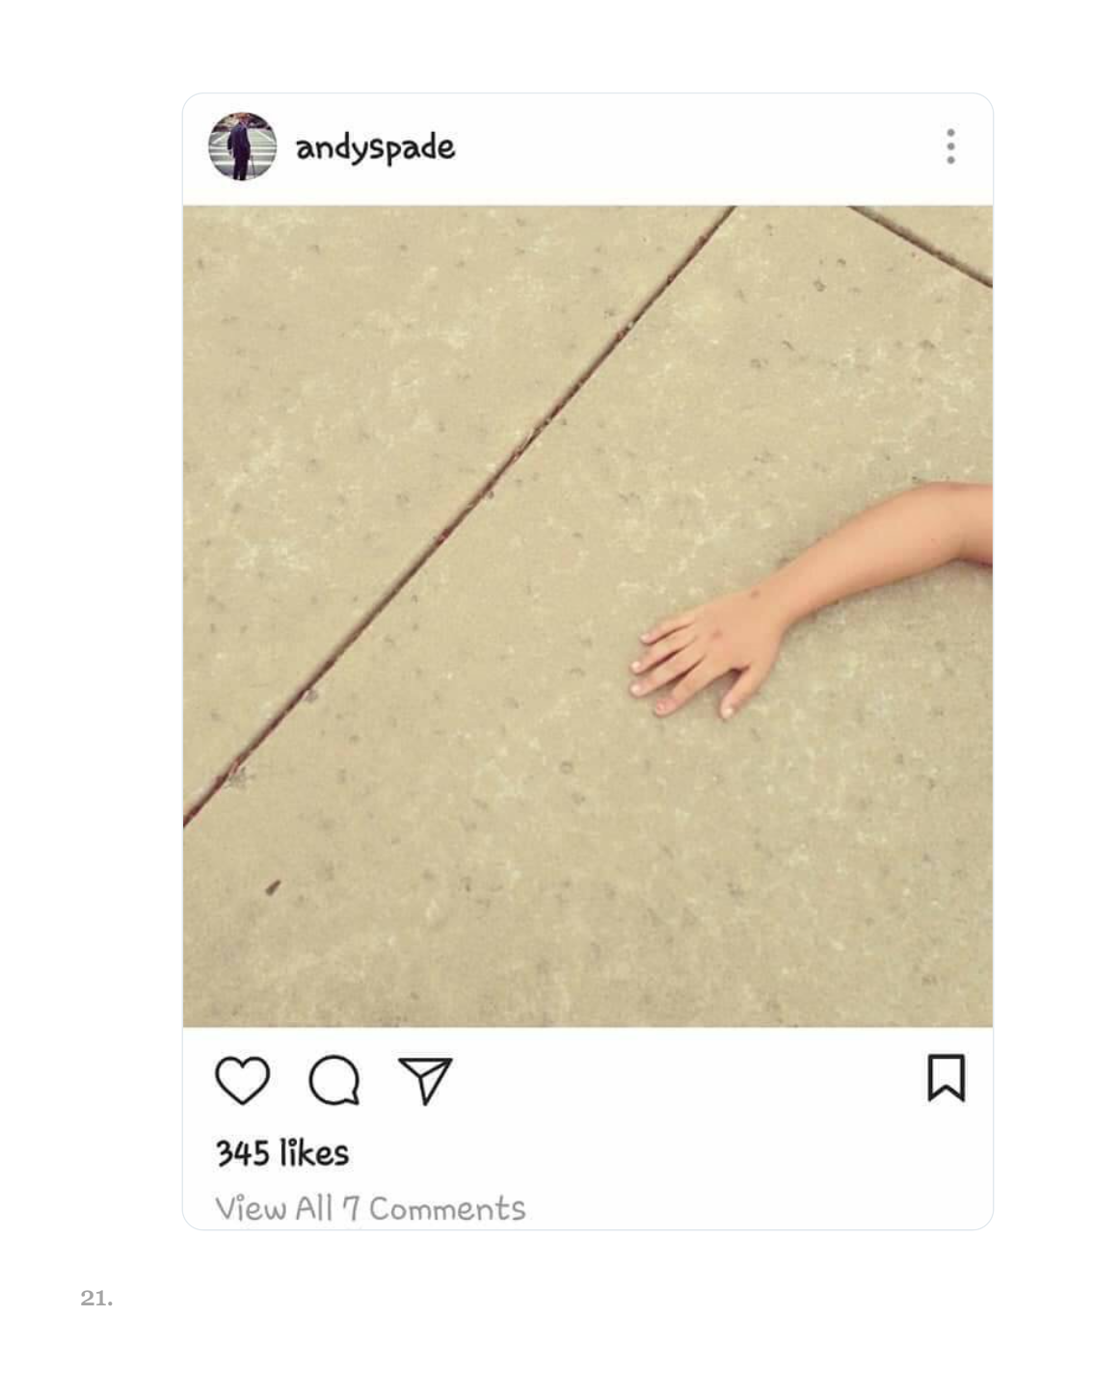This screenshot has width=1120, height=1395.
Task: Like the post with the heart icon
Action: pyautogui.click(x=242, y=1080)
